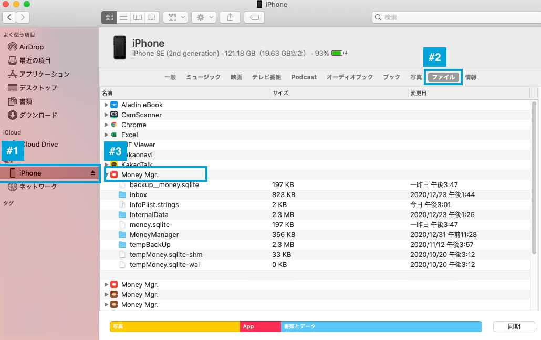Open the group-by arrangement dropdown
Image resolution: width=541 pixels, height=340 pixels.
tap(175, 17)
